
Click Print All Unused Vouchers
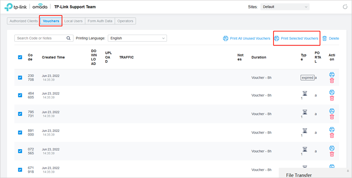[x=247, y=38]
